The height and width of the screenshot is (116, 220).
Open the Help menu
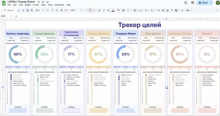pyautogui.click(x=68, y=5)
